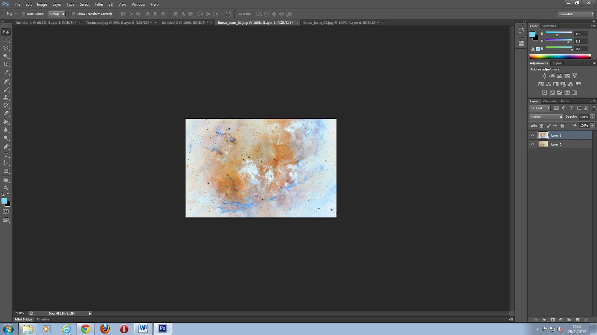Create a new layer in Layers panel
This screenshot has height=335, width=597.
pos(578,320)
